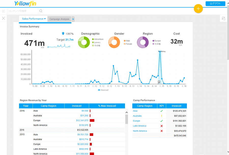This screenshot has width=229, height=155.
Task: Click the ログアウト logout button
Action: point(215,4)
